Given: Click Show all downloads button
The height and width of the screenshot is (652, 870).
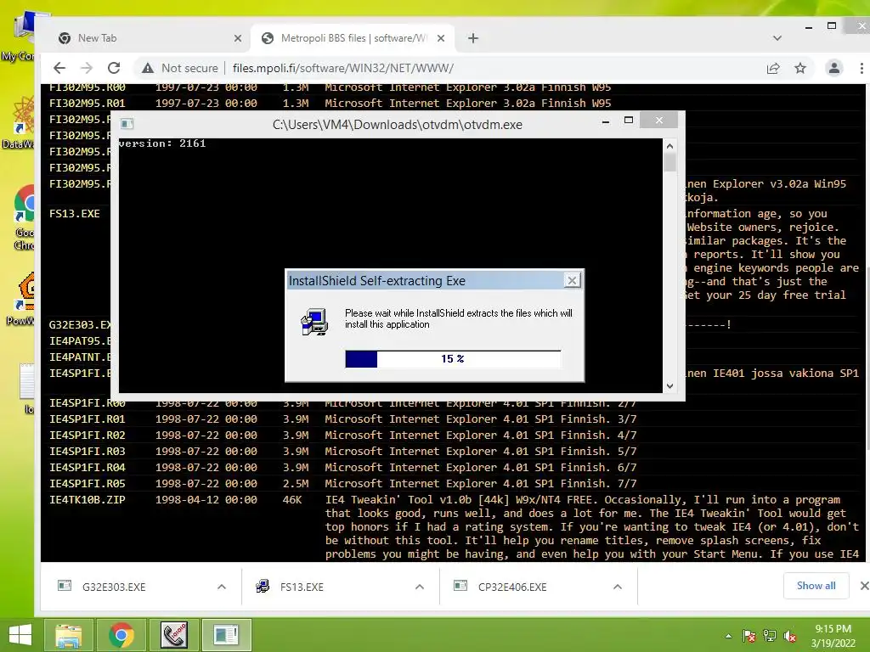Looking at the screenshot, I should coord(816,586).
